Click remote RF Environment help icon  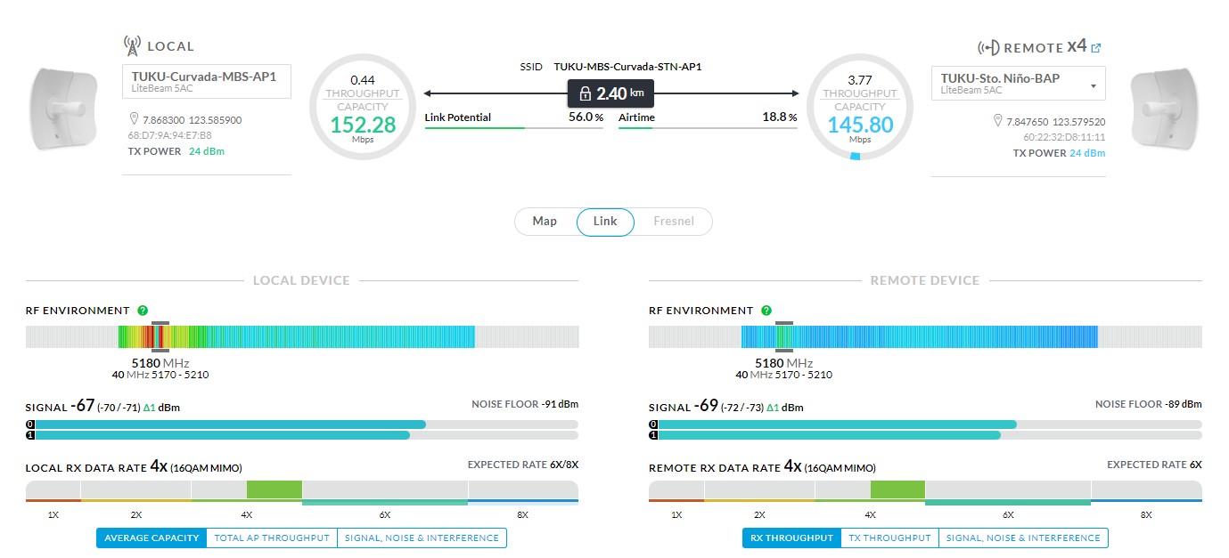pos(766,311)
